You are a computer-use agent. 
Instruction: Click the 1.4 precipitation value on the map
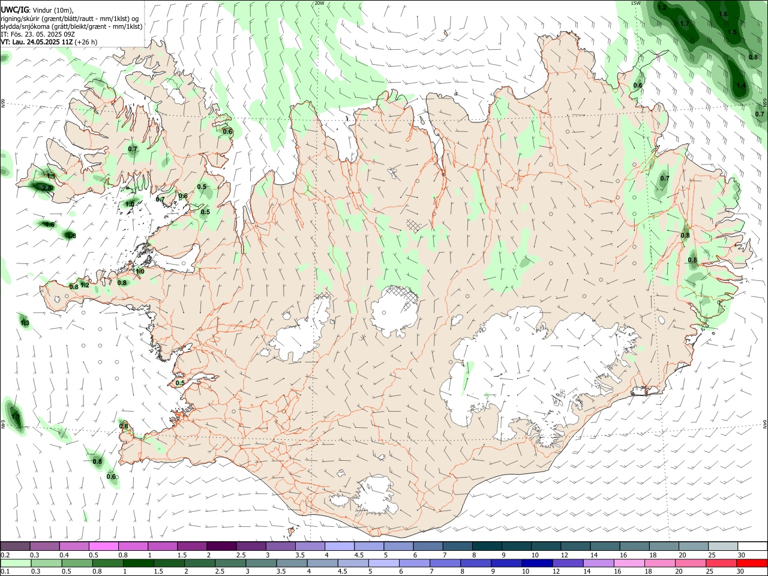[x=741, y=86]
